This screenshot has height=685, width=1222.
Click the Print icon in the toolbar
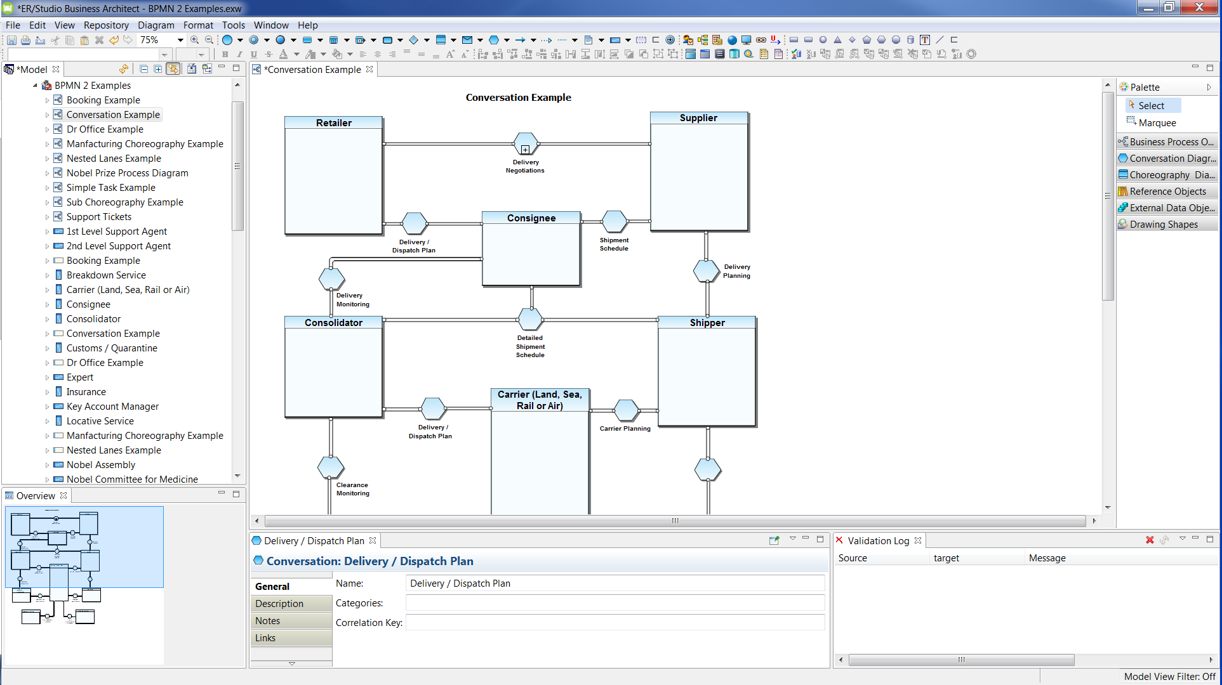(25, 39)
